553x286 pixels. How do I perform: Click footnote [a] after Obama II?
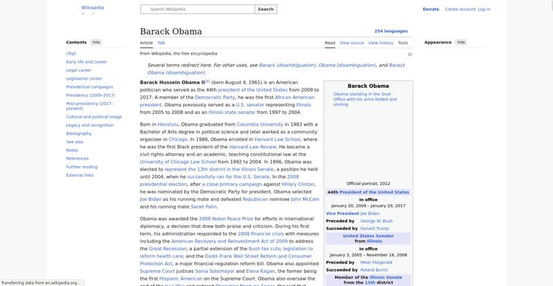tap(207, 81)
